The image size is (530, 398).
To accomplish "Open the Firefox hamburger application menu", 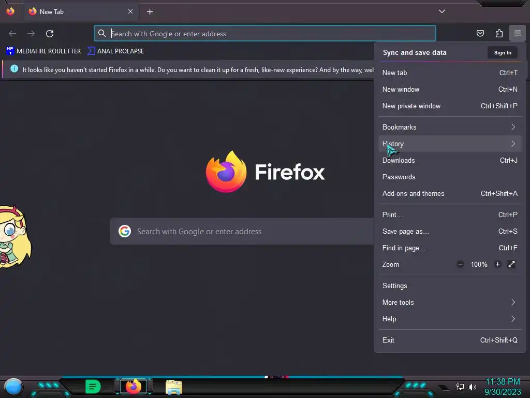I will coord(517,33).
